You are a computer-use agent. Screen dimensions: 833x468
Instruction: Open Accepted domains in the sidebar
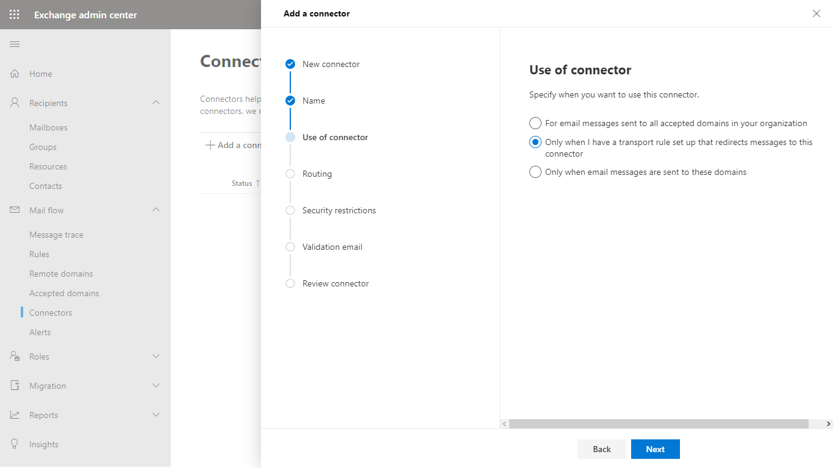tap(64, 293)
